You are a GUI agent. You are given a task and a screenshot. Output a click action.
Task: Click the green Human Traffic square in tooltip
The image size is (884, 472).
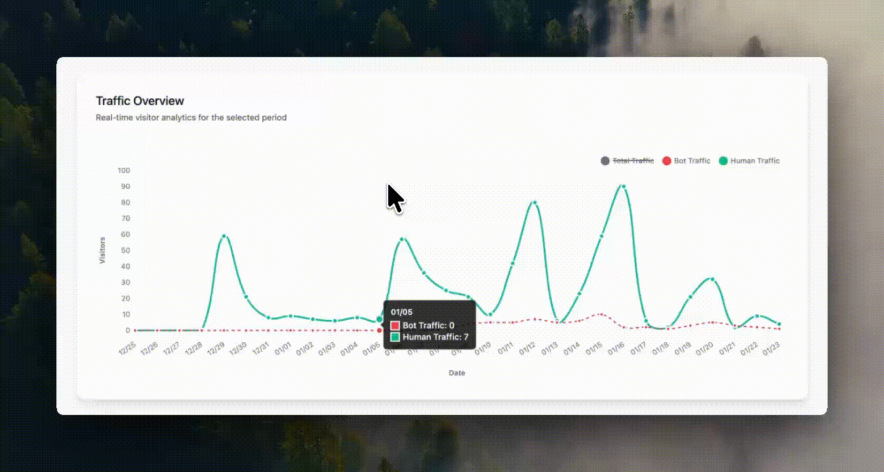click(x=395, y=337)
